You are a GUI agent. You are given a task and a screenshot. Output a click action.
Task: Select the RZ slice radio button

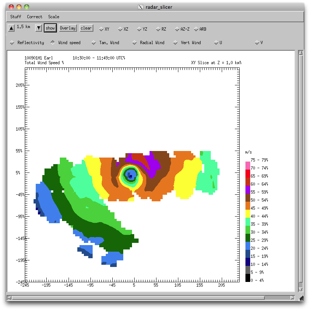161,29
